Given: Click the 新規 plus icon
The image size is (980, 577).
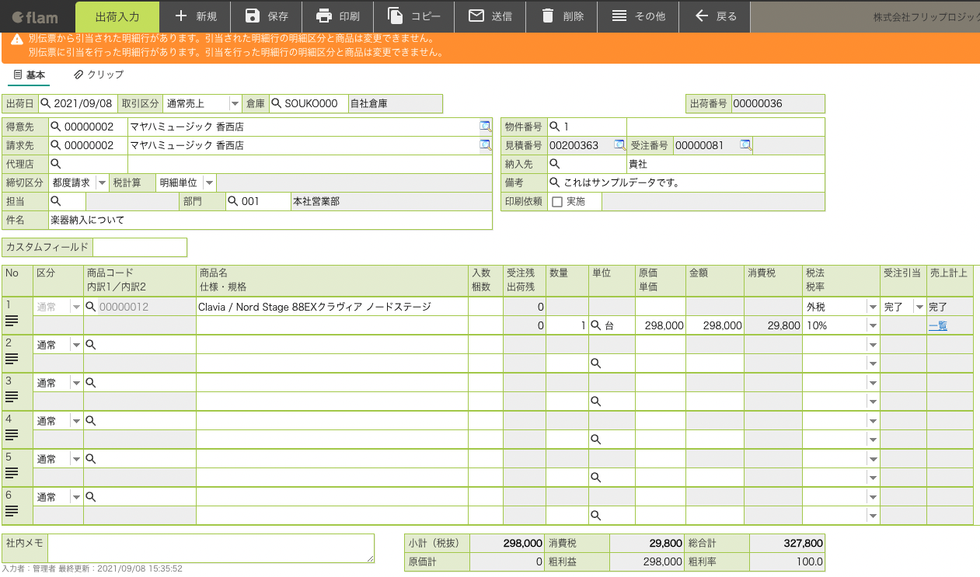Looking at the screenshot, I should pos(181,16).
